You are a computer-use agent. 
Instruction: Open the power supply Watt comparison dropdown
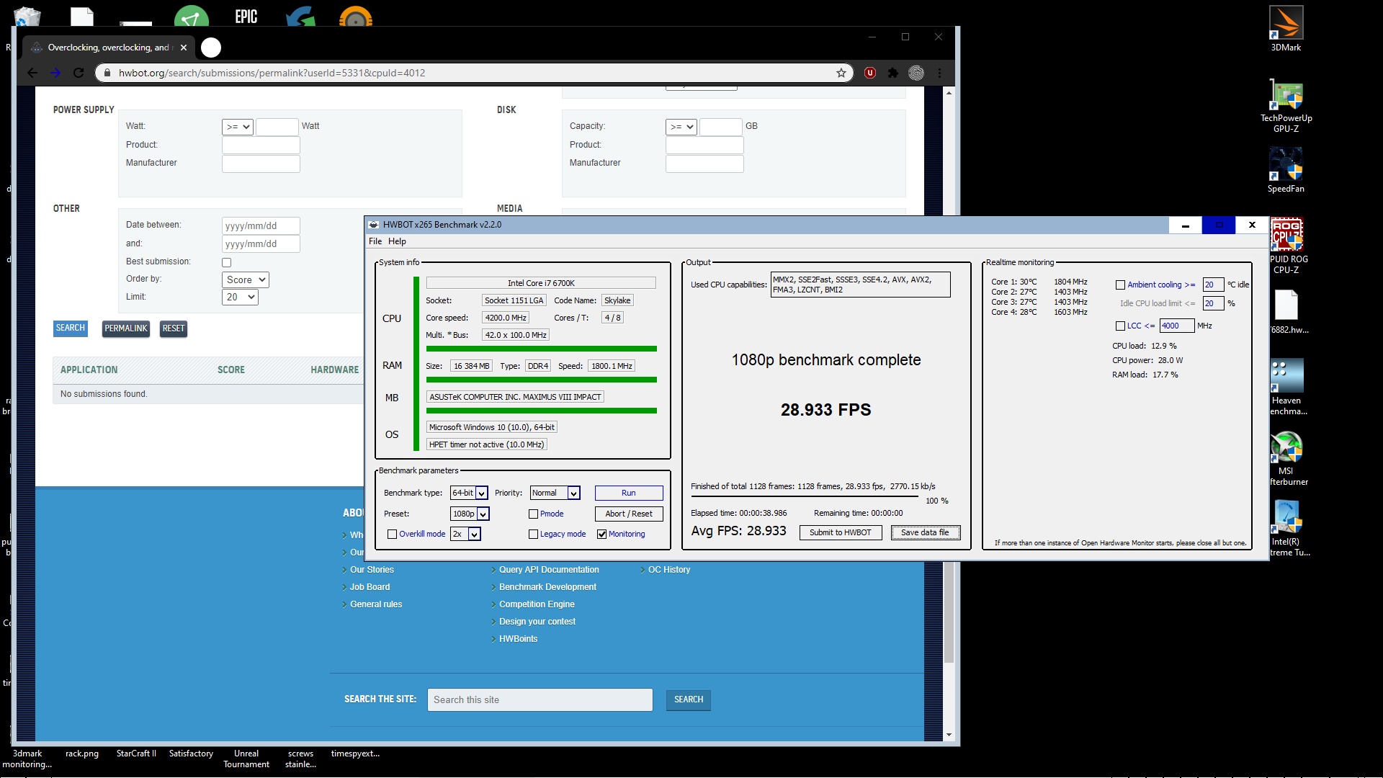238,127
